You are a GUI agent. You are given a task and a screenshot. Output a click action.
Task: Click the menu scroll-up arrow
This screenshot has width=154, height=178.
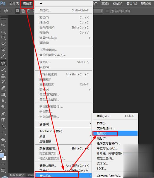[x=41, y=3]
